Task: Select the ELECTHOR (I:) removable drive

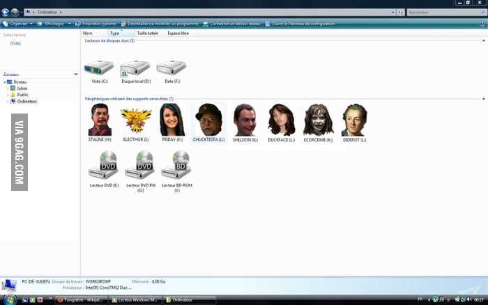Action: click(136, 120)
